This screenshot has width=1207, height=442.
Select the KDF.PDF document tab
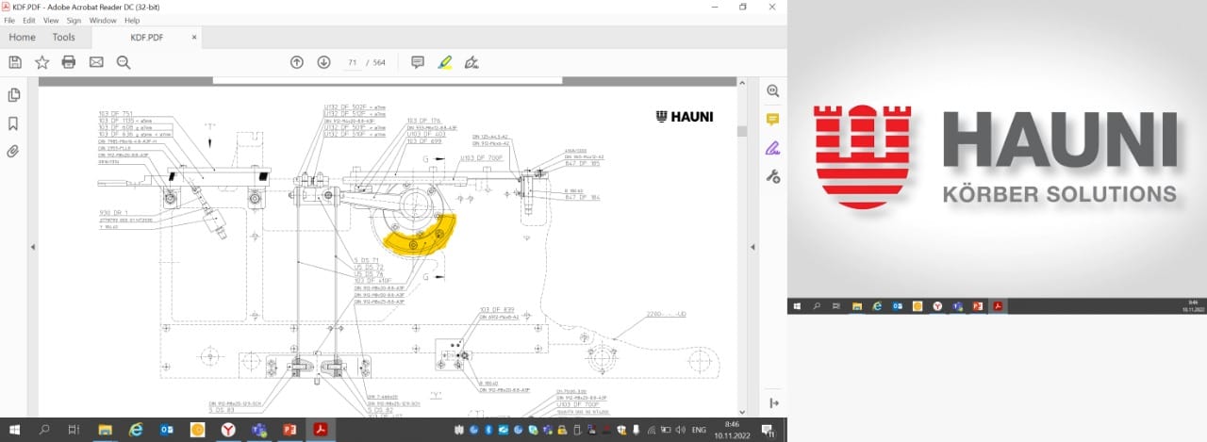coord(147,38)
